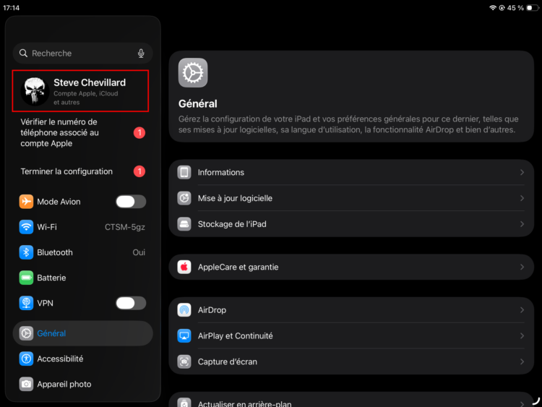Select Accessibilité in the sidebar
The width and height of the screenshot is (542, 407).
tap(83, 359)
